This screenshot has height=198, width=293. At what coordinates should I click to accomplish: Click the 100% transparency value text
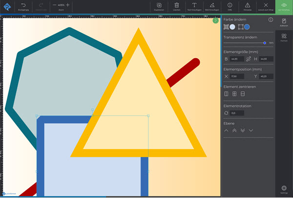271,43
